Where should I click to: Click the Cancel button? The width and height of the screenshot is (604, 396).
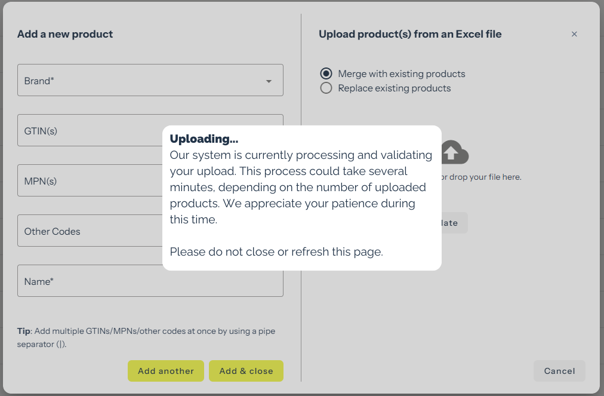click(x=559, y=371)
